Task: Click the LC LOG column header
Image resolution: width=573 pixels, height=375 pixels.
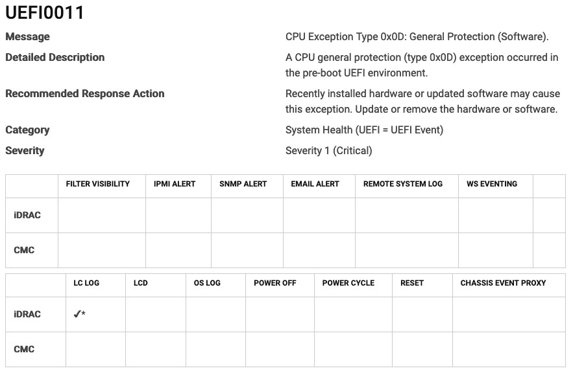Action: pos(86,283)
